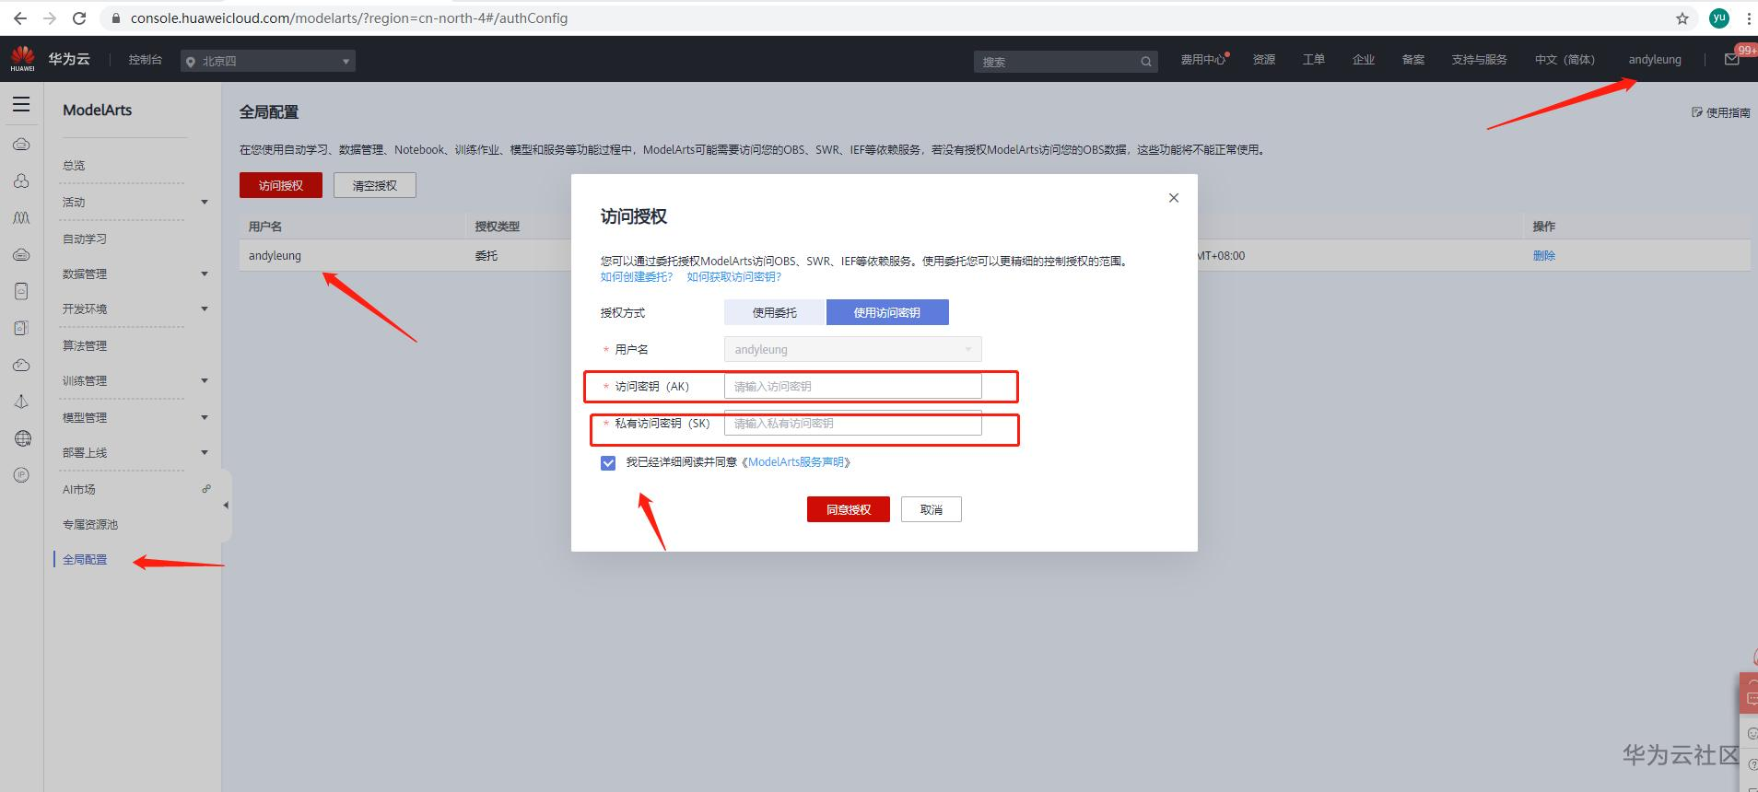1758x792 pixels.
Task: Open the Chrome three-dot menu
Action: coord(1748,18)
